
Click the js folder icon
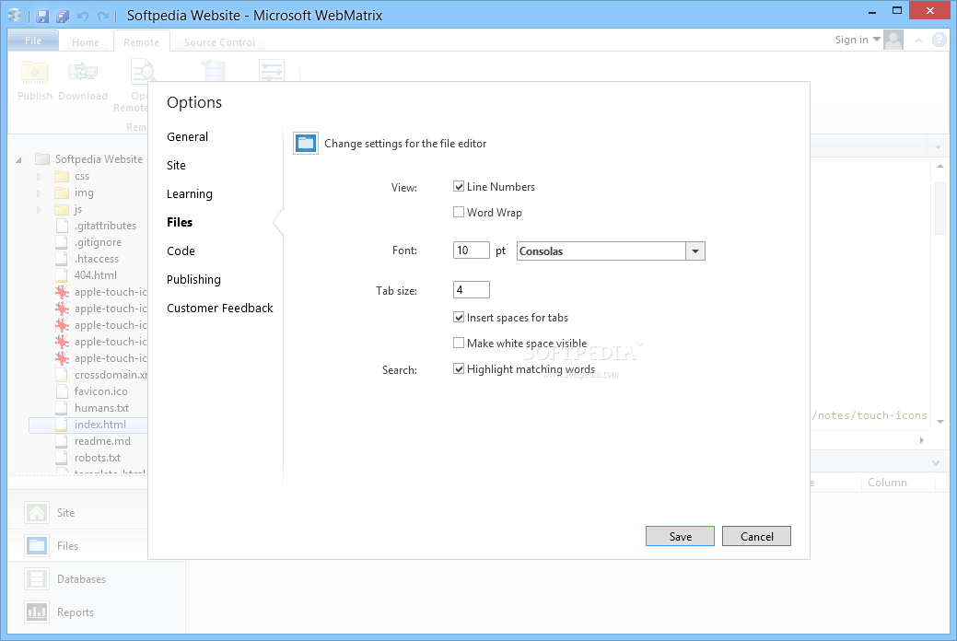click(x=62, y=209)
